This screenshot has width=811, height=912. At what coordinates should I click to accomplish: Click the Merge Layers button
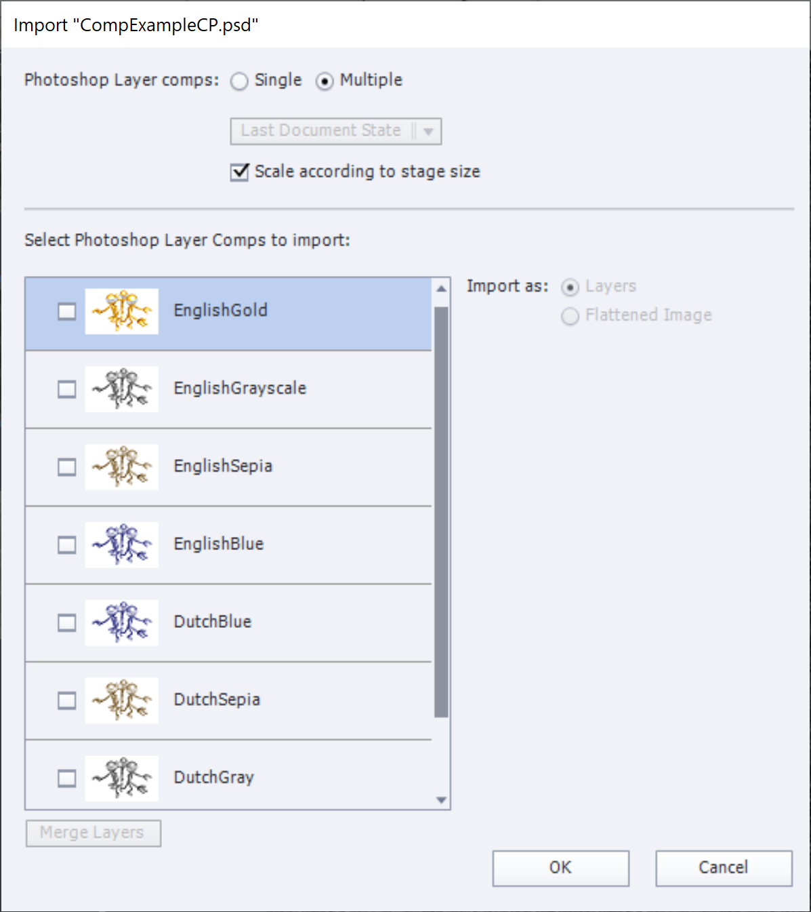[93, 833]
